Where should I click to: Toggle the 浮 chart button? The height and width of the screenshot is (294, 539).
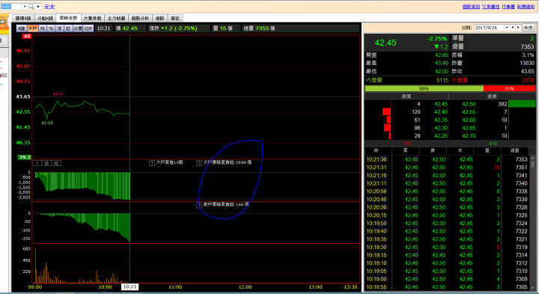click(59, 28)
